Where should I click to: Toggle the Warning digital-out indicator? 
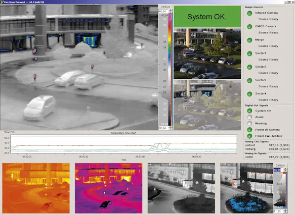(249, 124)
